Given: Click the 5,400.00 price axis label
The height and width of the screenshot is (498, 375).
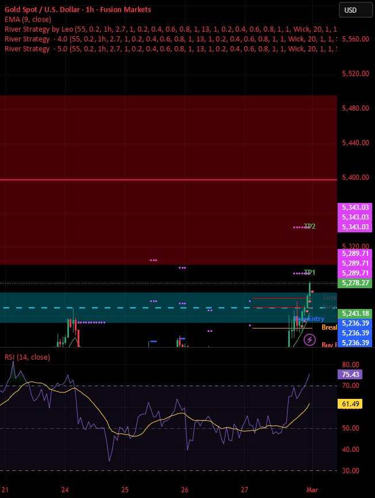Looking at the screenshot, I should [355, 178].
